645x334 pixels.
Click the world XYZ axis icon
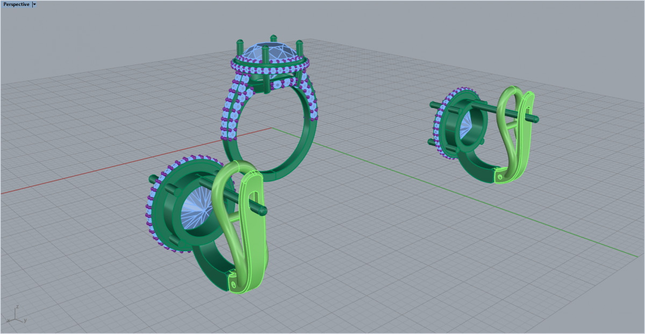coord(16,315)
